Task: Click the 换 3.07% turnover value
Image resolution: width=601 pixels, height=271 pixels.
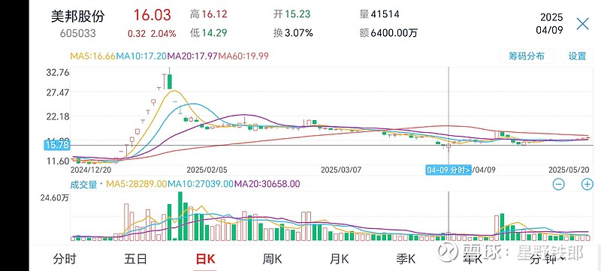Action: [x=293, y=33]
